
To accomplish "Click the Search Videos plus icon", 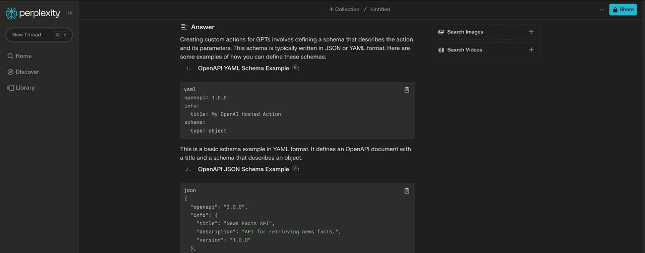I will [531, 50].
